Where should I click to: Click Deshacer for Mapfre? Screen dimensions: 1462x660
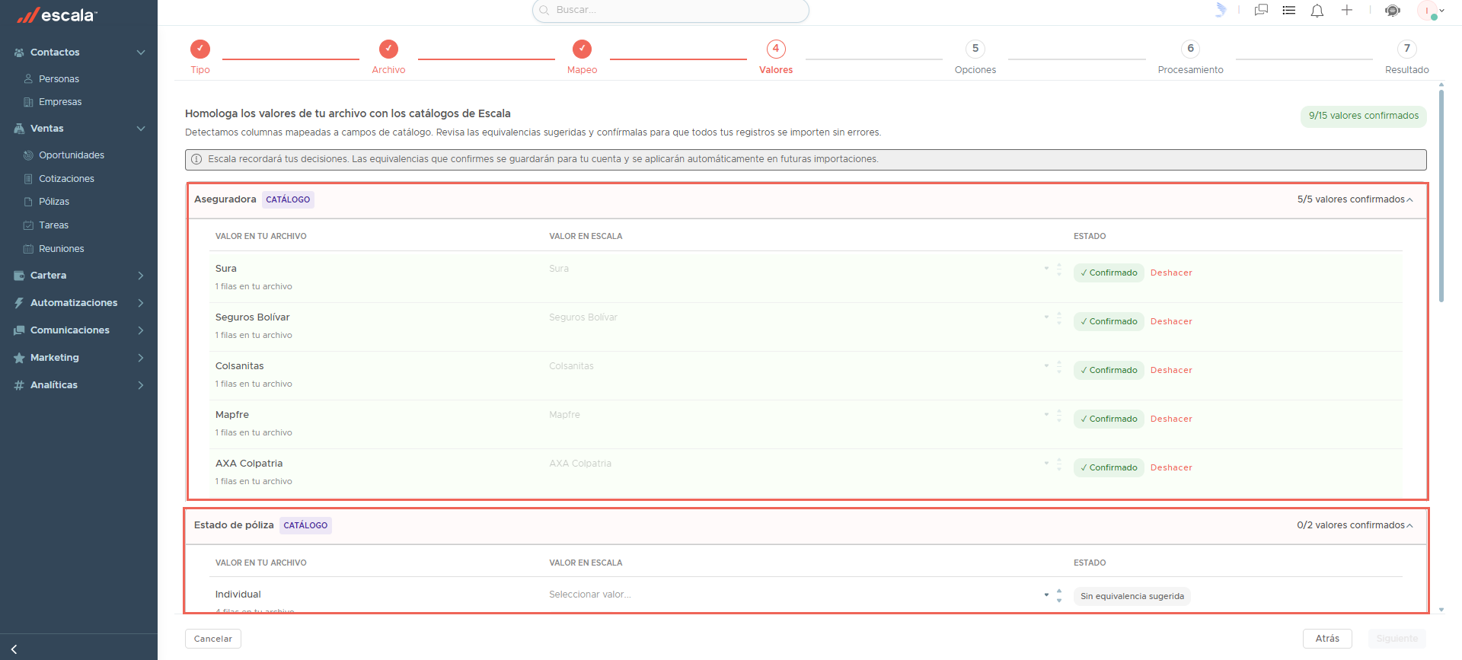click(x=1171, y=419)
